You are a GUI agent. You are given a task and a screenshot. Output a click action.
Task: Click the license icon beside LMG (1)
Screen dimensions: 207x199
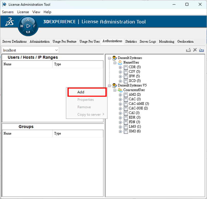click(x=126, y=127)
